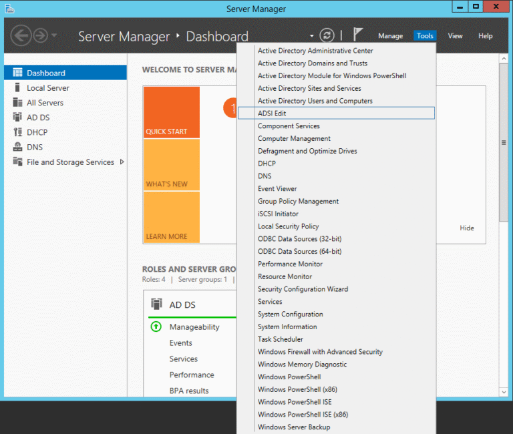Expand File and Storage Services arrow
This screenshot has height=434, width=513.
click(x=122, y=162)
